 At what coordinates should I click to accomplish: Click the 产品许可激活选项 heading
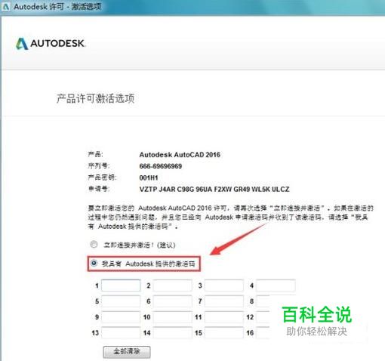click(95, 98)
